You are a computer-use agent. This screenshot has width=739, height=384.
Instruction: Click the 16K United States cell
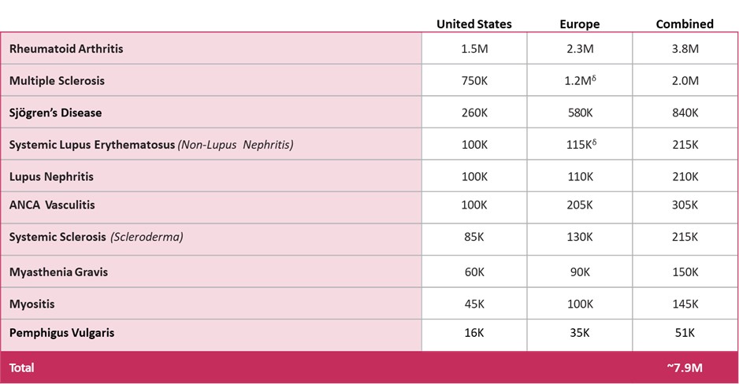pos(474,333)
